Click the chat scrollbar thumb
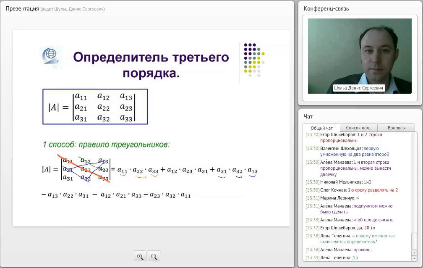 [414, 241]
